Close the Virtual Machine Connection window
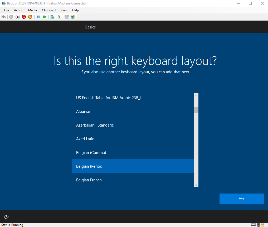This screenshot has height=227, width=268. coord(262,3)
